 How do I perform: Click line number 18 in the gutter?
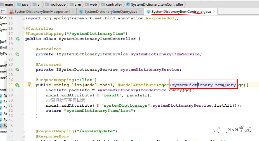(x=10, y=39)
